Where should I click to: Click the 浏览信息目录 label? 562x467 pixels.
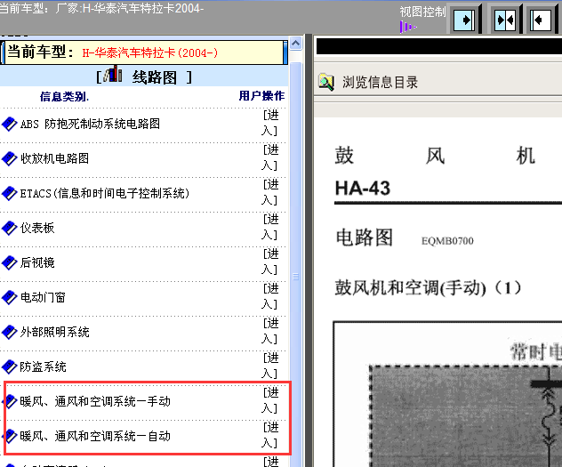(380, 83)
